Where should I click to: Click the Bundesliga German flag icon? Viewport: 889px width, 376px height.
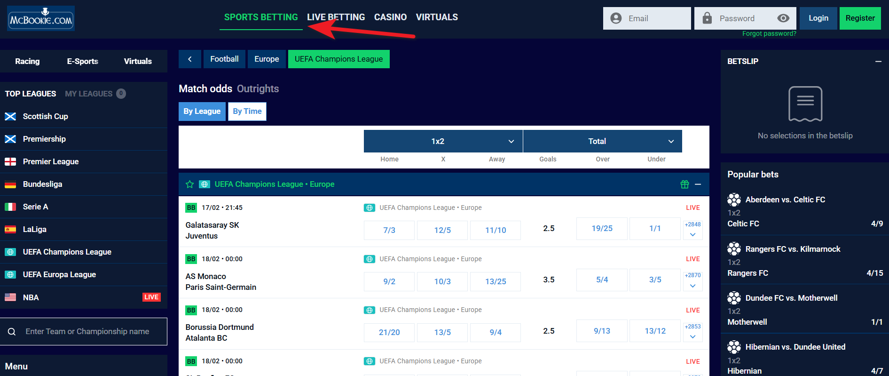10,184
